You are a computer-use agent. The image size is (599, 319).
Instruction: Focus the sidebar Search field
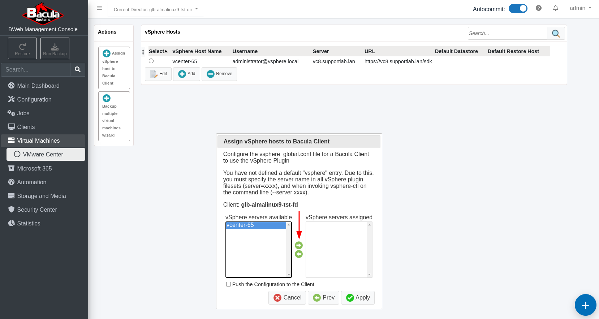(35, 69)
